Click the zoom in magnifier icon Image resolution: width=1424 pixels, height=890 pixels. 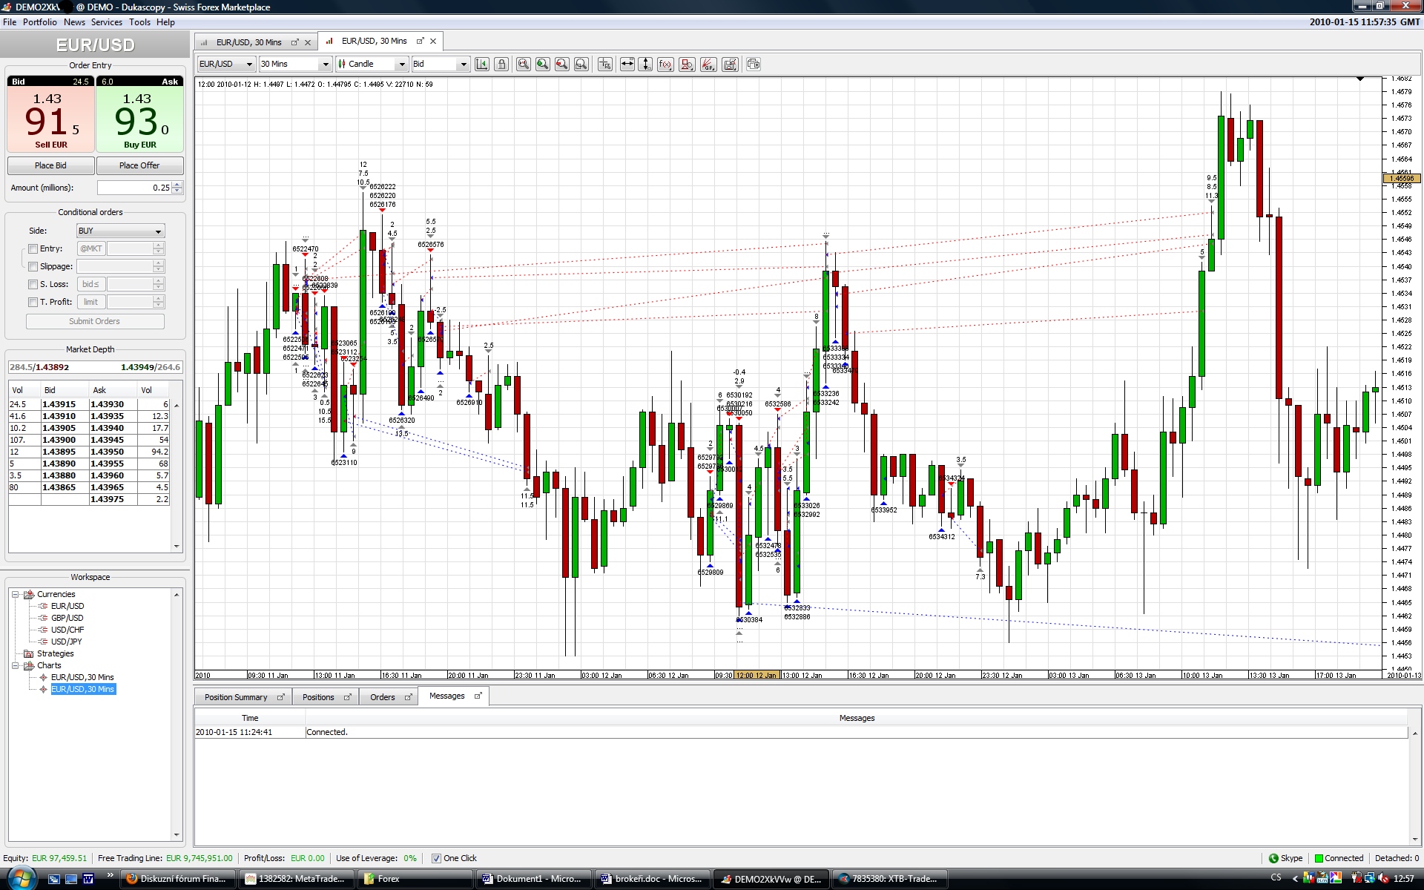coord(543,65)
